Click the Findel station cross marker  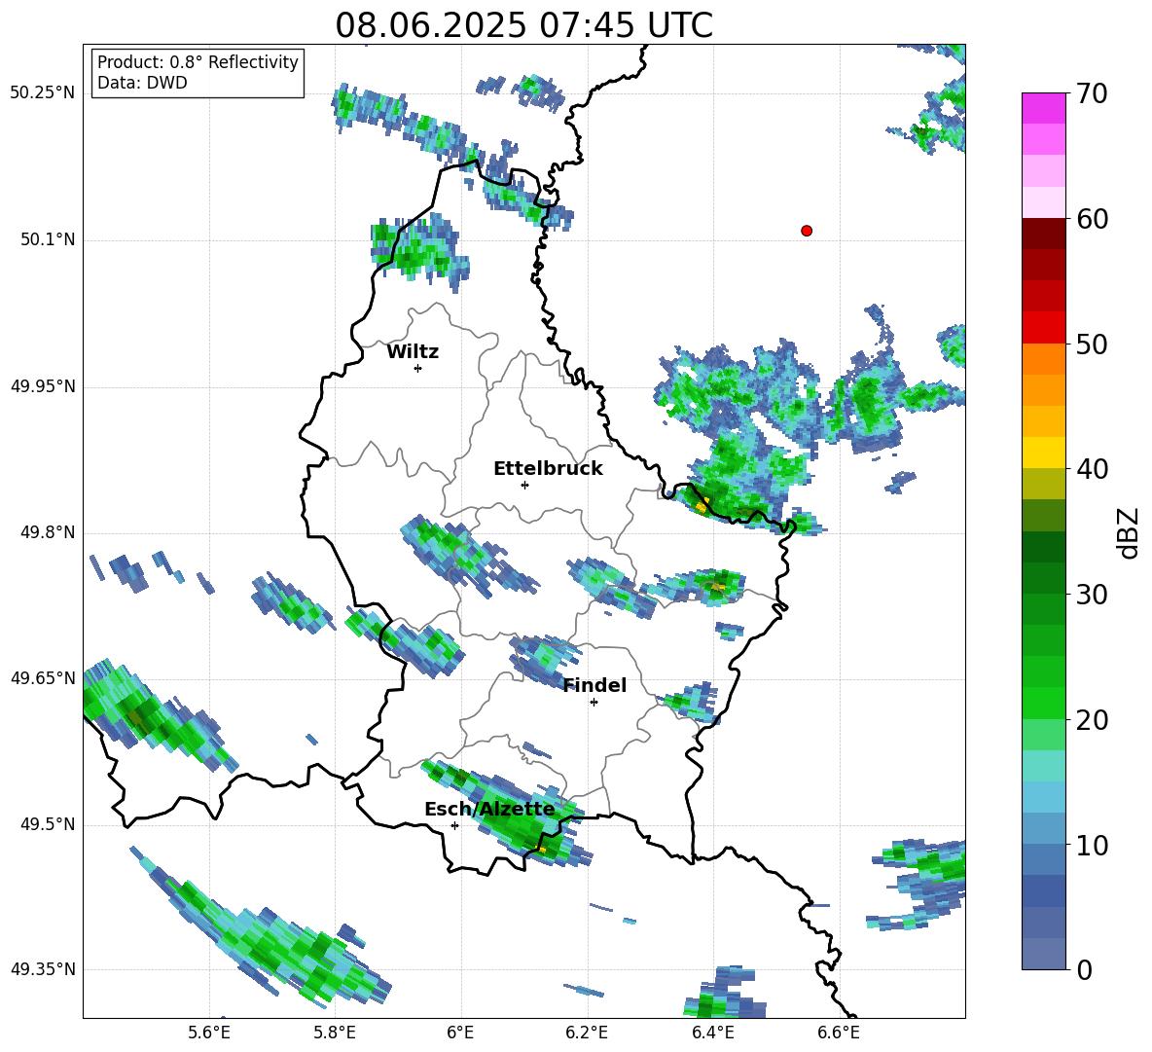coord(594,703)
